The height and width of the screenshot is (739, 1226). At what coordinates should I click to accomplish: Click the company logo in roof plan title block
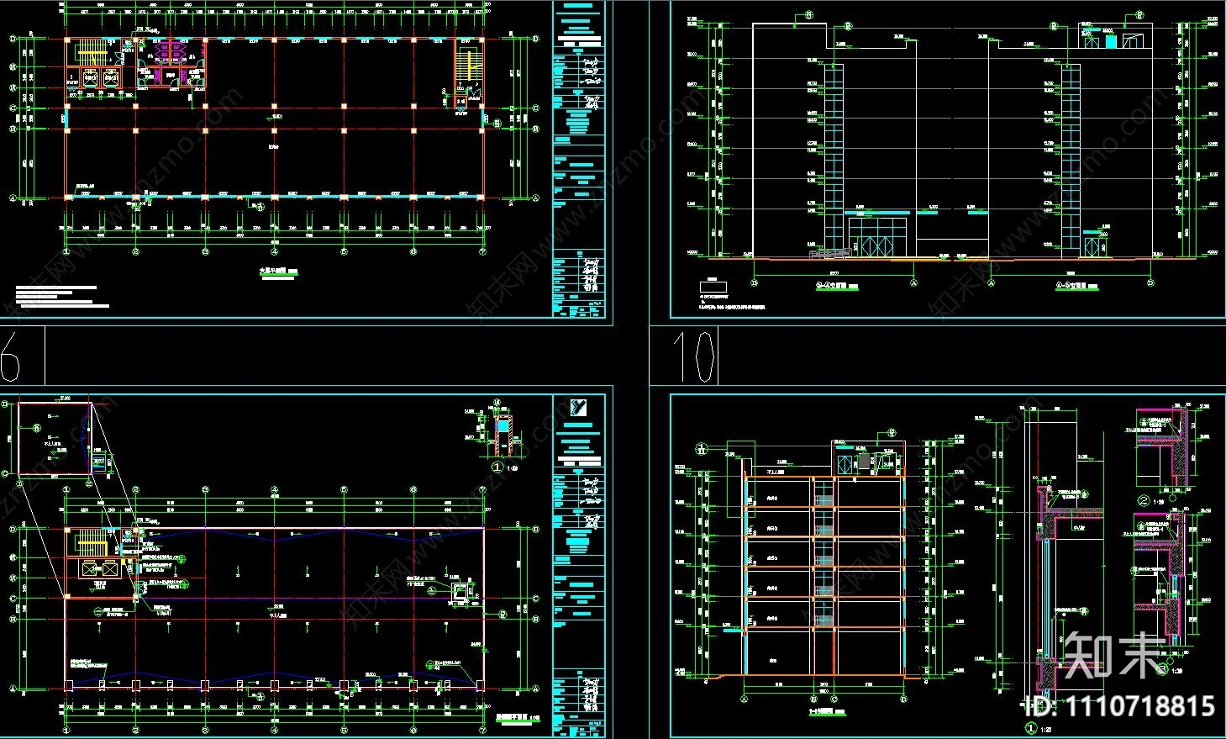(578, 408)
